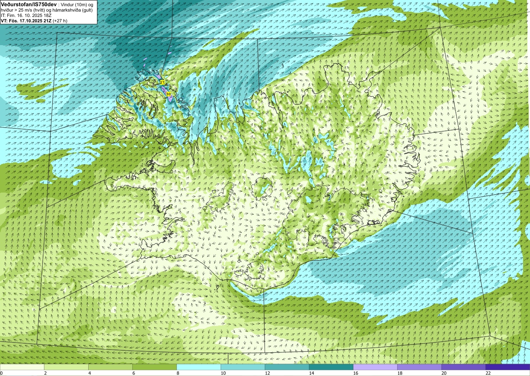The image size is (530, 376).
Task: Click the legend tick label "22"
Action: click(488, 373)
